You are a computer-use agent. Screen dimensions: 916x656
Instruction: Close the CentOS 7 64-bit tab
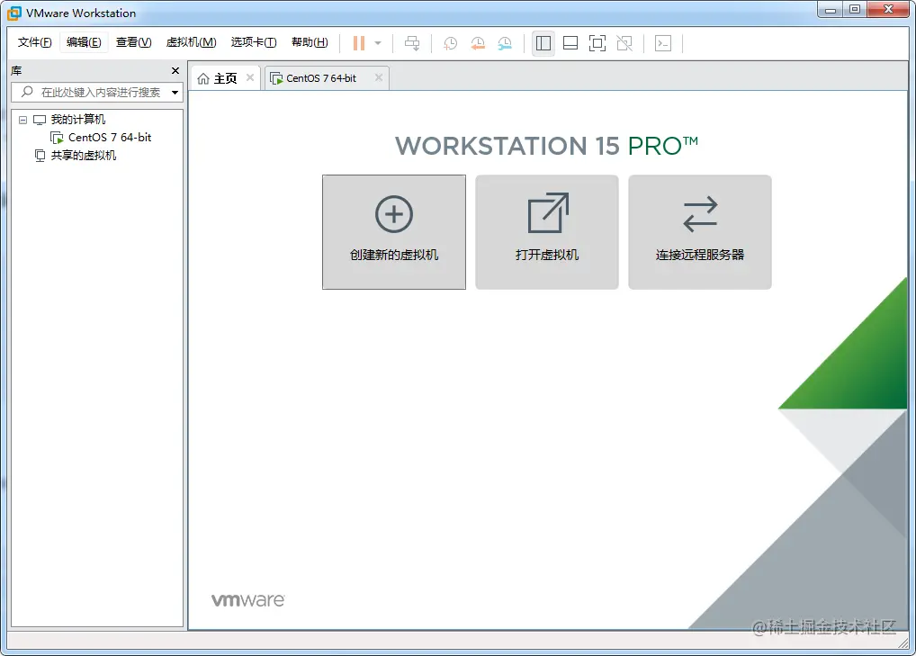click(379, 77)
